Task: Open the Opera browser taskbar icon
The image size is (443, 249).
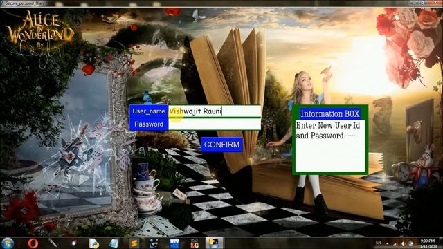Action: click(x=33, y=243)
